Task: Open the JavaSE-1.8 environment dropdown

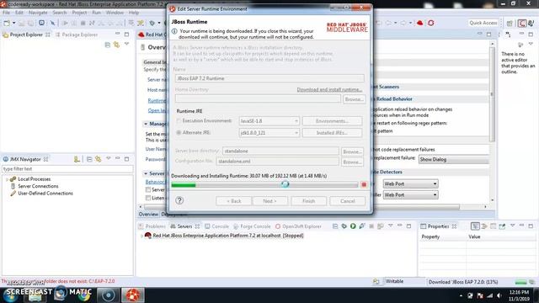Action: coord(269,121)
